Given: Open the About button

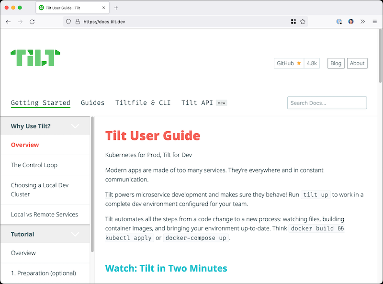Looking at the screenshot, I should tap(357, 63).
